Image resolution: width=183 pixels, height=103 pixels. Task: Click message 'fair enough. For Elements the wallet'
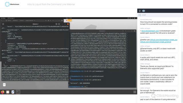[x=158, y=92]
